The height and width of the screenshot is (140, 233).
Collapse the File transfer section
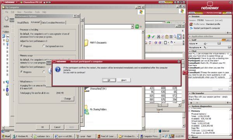coord(190,93)
